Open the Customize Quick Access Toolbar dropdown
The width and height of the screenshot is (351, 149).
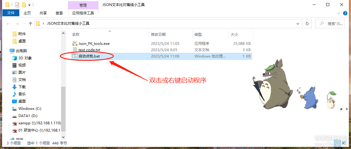(x=30, y=5)
